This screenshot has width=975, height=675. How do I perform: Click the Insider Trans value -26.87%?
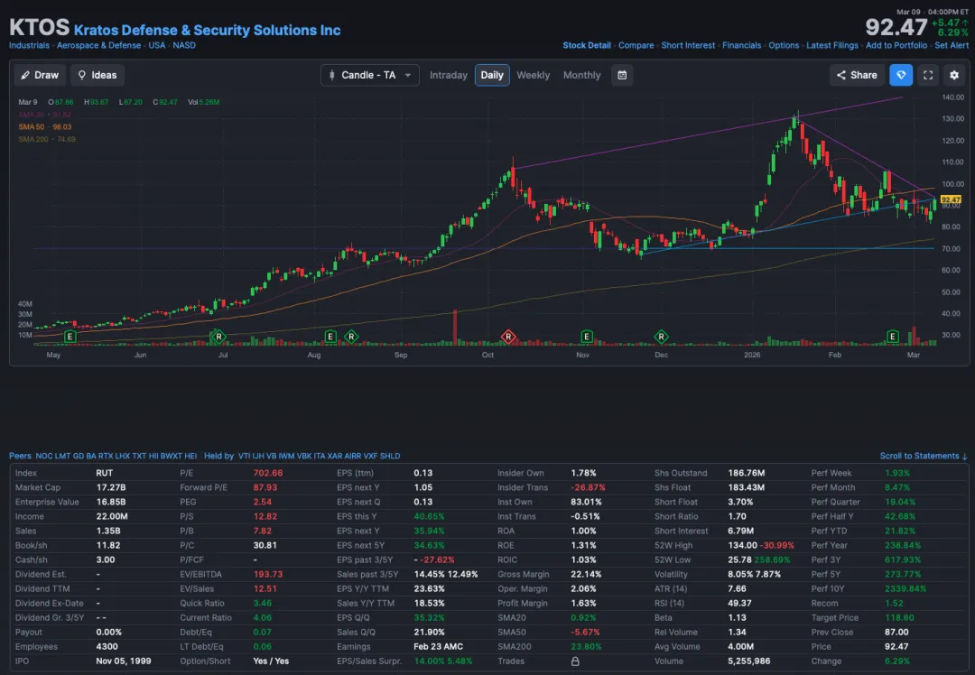coord(588,487)
